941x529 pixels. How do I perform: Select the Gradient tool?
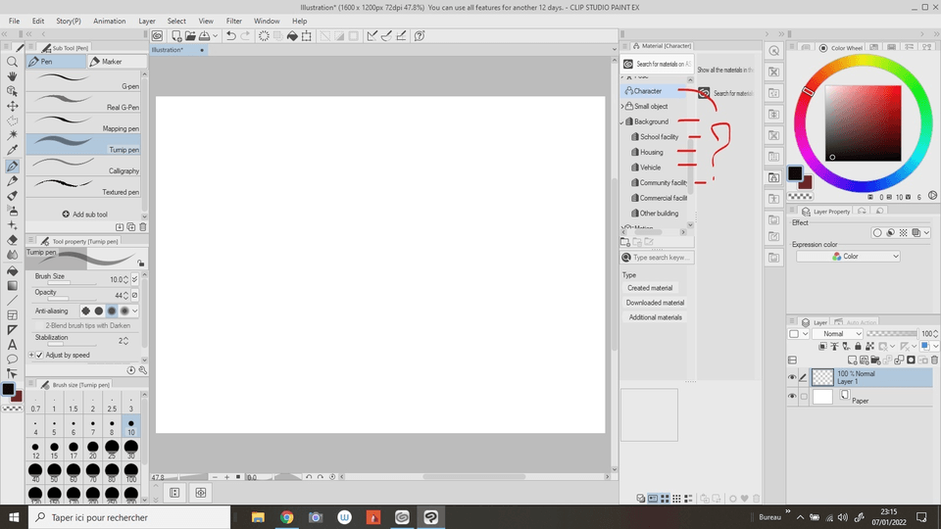(x=12, y=285)
